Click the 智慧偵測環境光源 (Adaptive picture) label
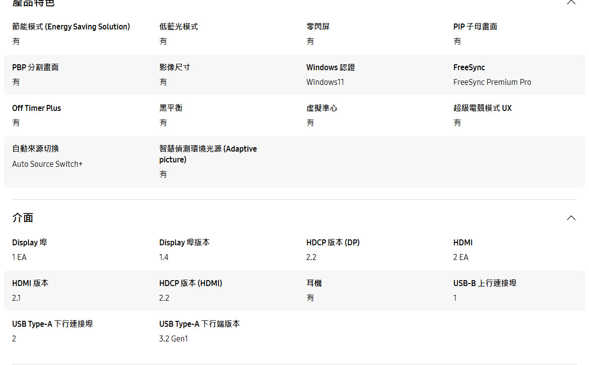The height and width of the screenshot is (365, 589). pos(208,154)
